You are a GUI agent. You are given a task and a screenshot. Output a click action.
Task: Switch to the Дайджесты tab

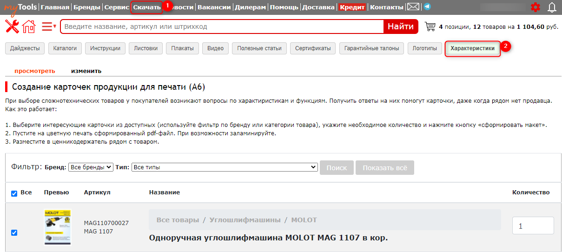pyautogui.click(x=25, y=48)
